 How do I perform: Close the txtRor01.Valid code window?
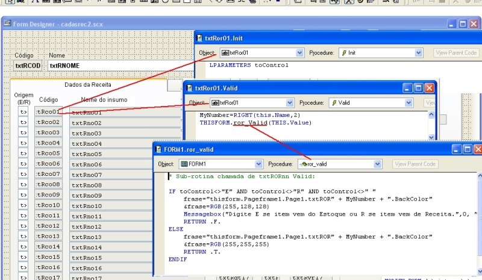[430, 88]
